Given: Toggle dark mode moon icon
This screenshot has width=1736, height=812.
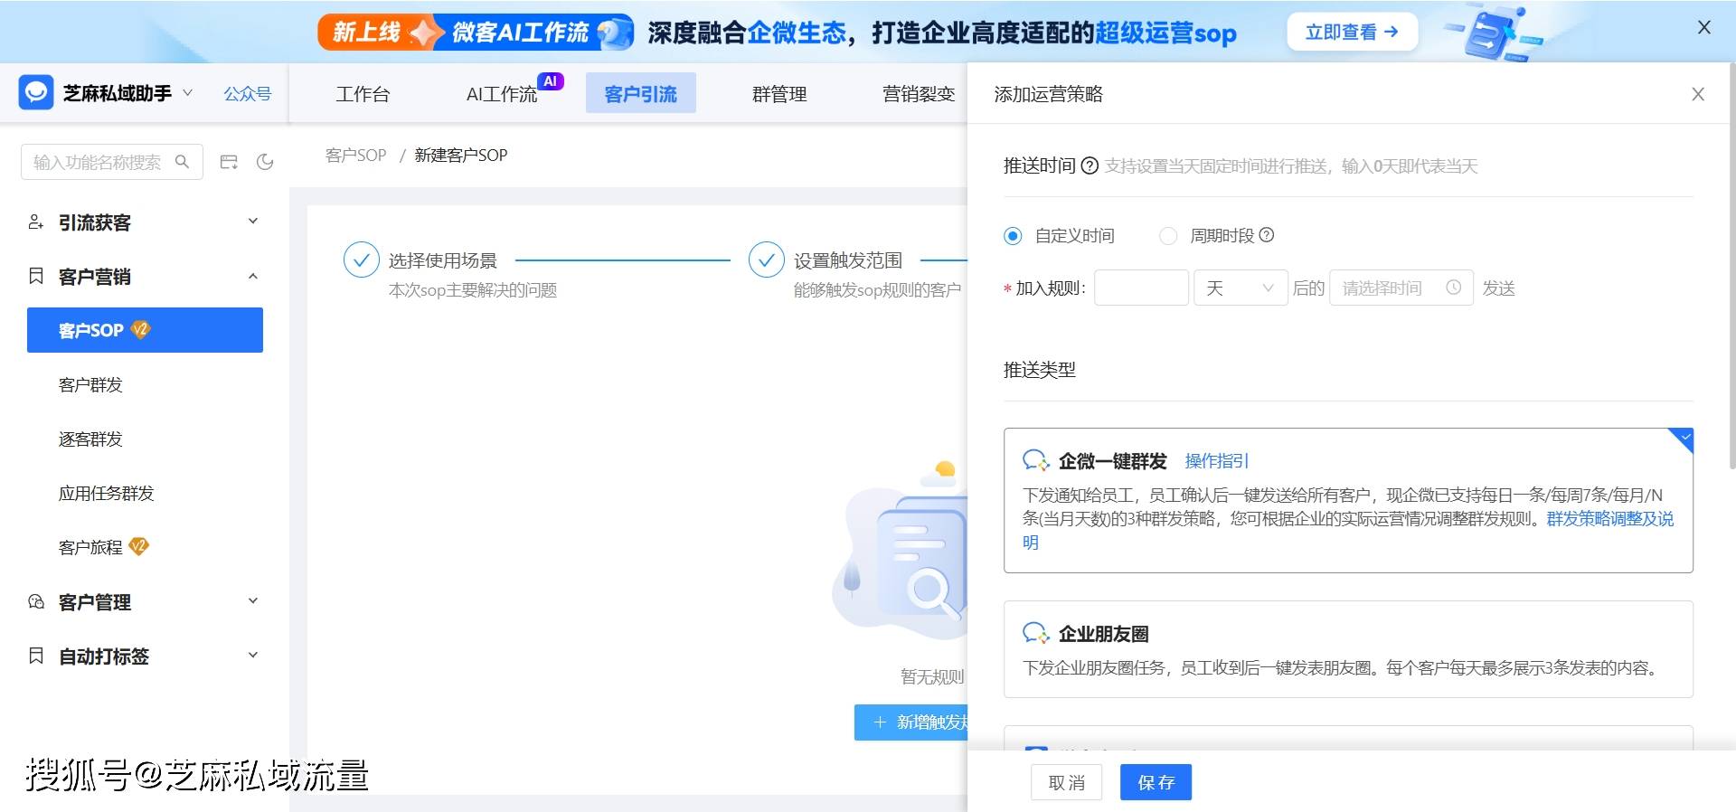Looking at the screenshot, I should tap(265, 162).
